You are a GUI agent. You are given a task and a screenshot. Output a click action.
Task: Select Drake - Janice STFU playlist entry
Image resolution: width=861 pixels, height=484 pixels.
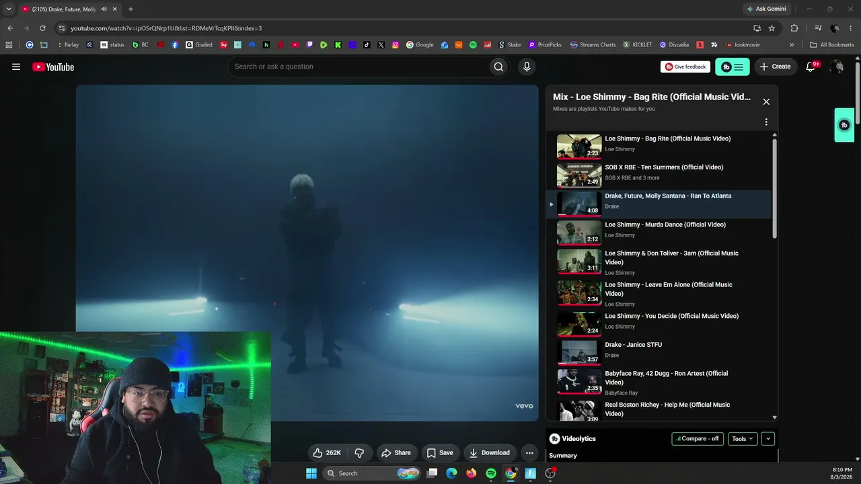pos(659,352)
